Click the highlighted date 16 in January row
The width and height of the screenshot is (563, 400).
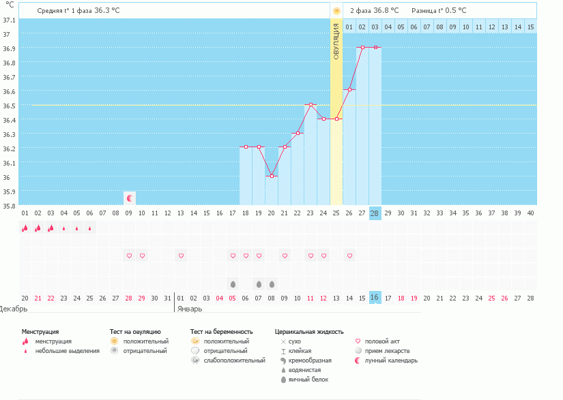375,298
